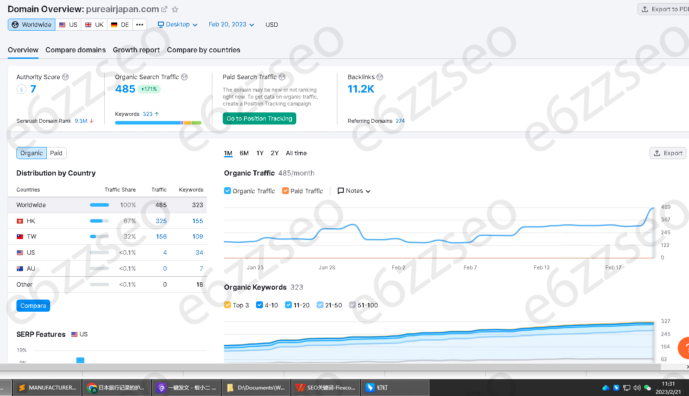The width and height of the screenshot is (689, 396).
Task: Select DE database
Action: tap(120, 25)
